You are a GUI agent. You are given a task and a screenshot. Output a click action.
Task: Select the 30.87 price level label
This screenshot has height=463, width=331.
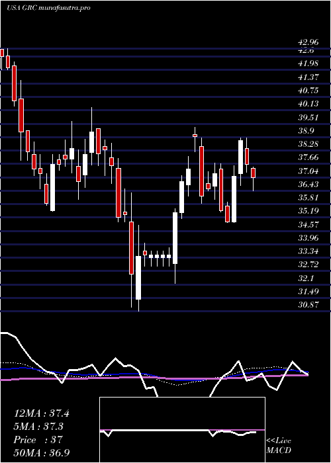[308, 305]
